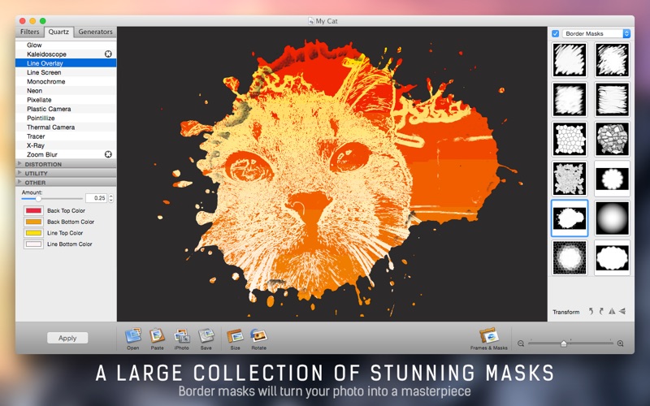This screenshot has height=406, width=650.
Task: Click the Apply button
Action: tap(67, 338)
